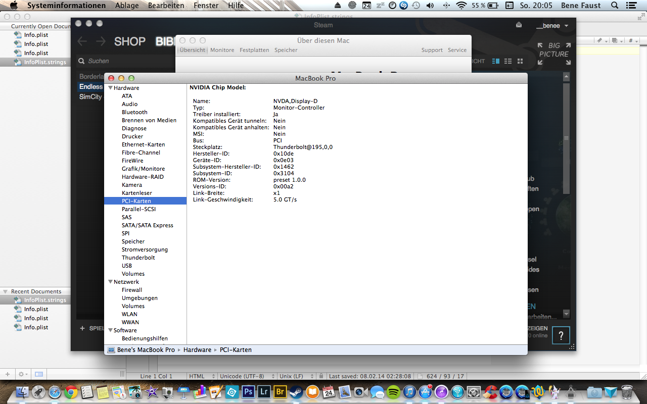Viewport: 647px width, 404px height.
Task: Switch Steam library to grid view
Action: 520,61
